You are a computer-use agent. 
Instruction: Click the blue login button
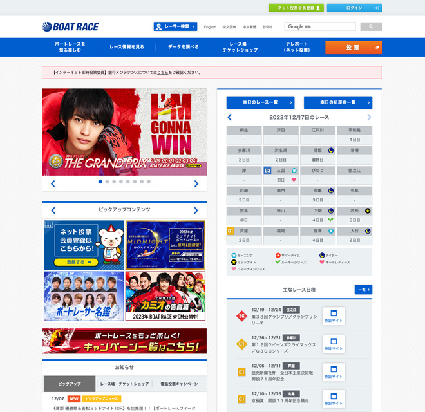click(x=354, y=8)
